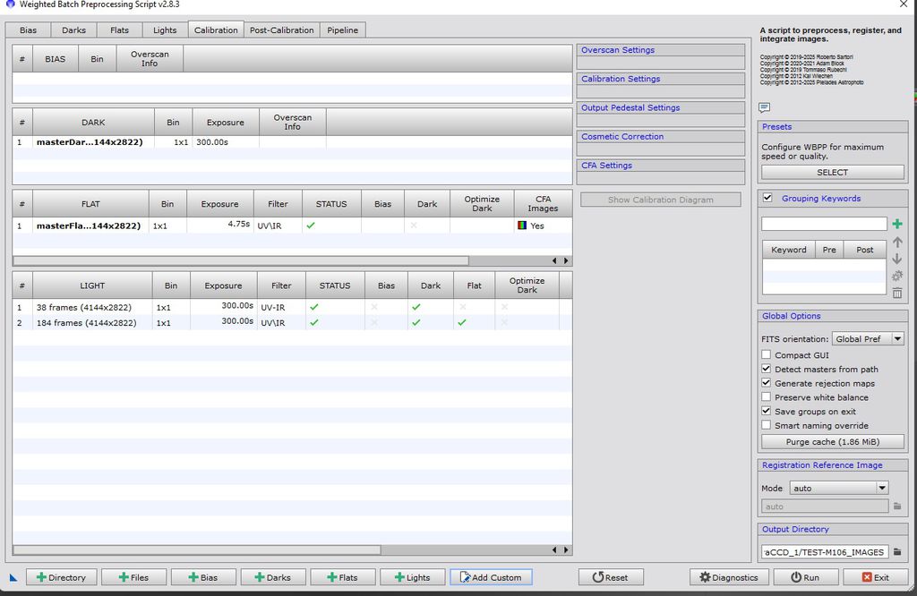Click add Lights button
917x596 pixels.
tap(412, 577)
